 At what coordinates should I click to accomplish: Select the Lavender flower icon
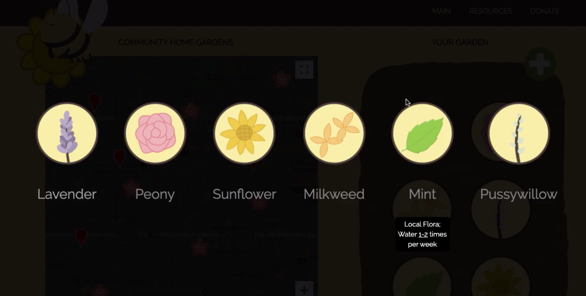(67, 133)
